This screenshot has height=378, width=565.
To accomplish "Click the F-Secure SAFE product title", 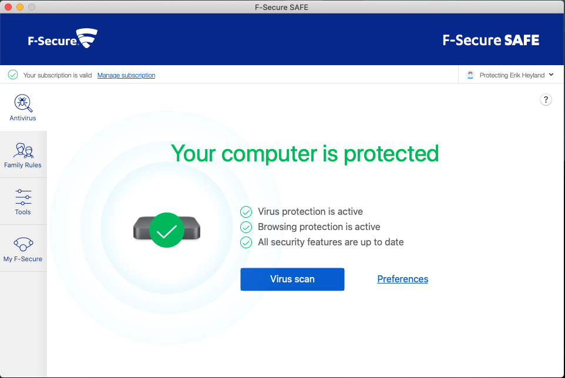I will (490, 41).
